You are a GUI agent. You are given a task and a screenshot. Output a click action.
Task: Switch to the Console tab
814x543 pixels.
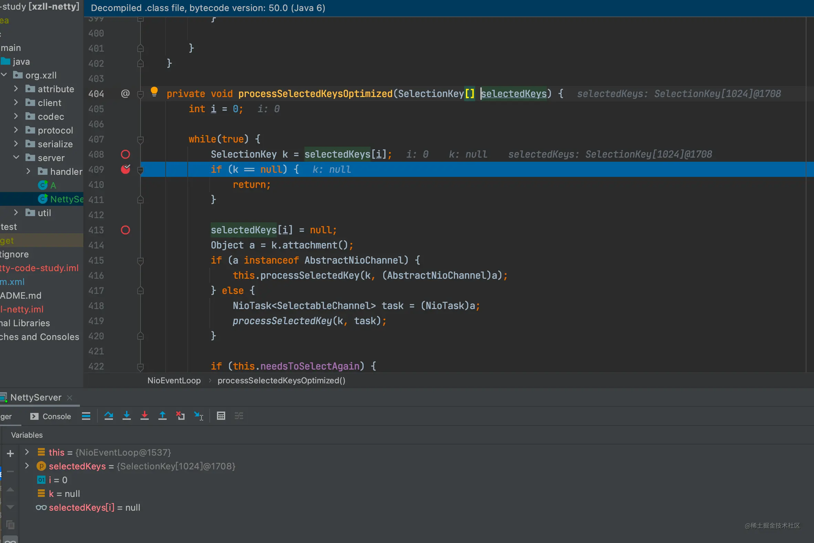click(x=51, y=416)
